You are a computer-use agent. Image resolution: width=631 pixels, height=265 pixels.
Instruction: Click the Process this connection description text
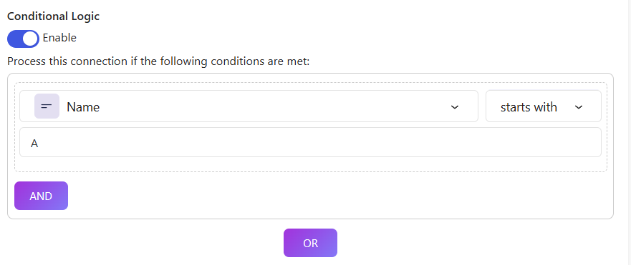[x=158, y=62]
